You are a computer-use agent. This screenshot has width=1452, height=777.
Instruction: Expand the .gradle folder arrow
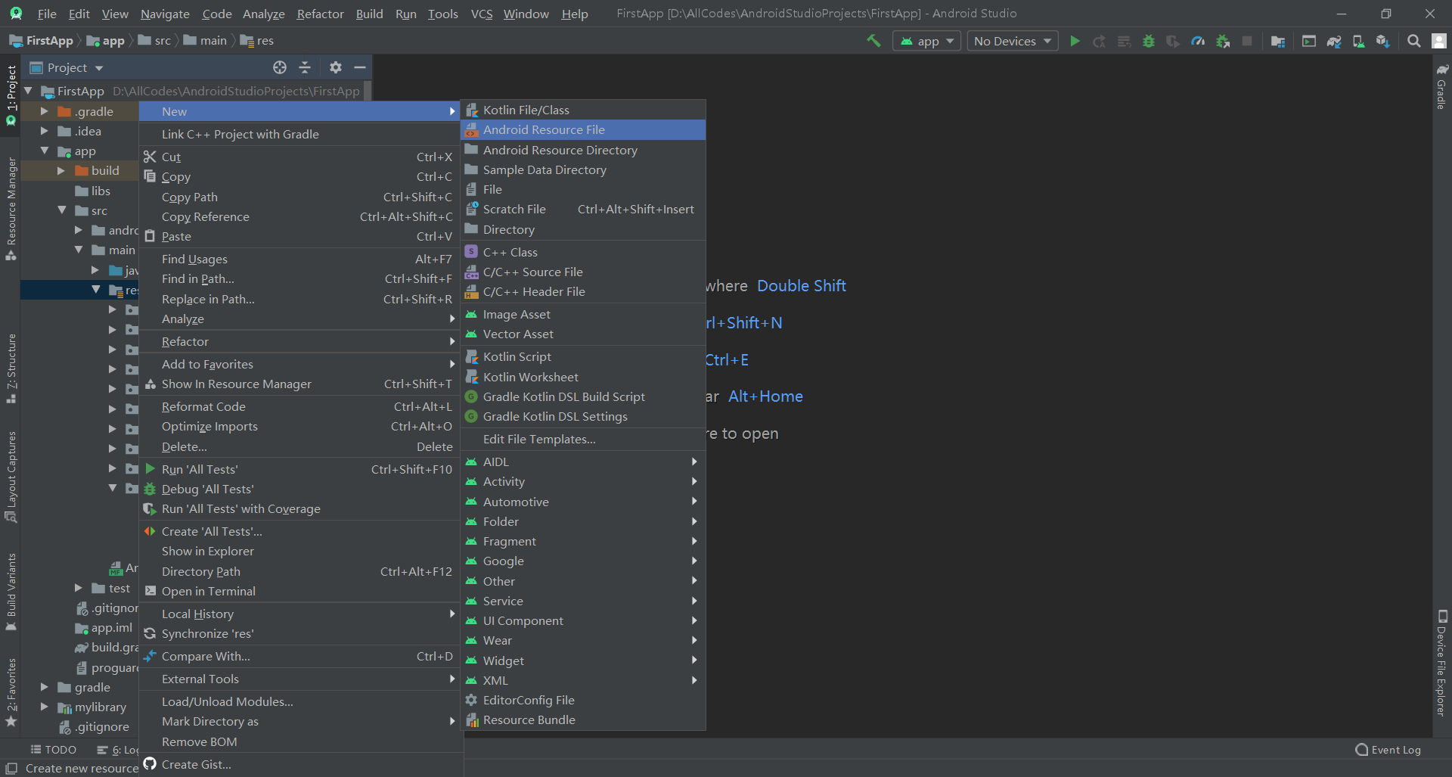(x=45, y=111)
